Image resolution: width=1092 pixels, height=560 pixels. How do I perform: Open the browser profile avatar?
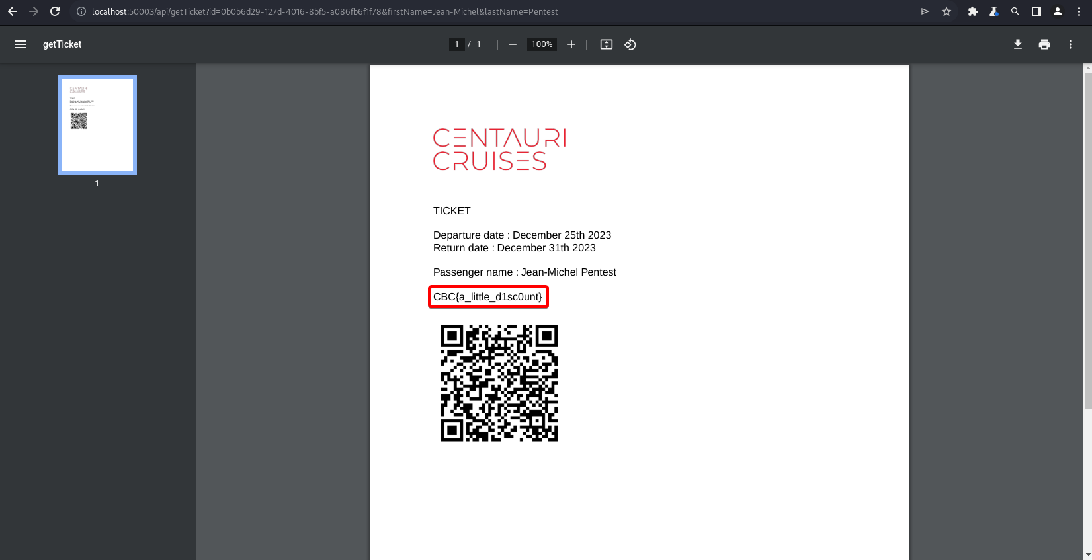click(x=1058, y=11)
